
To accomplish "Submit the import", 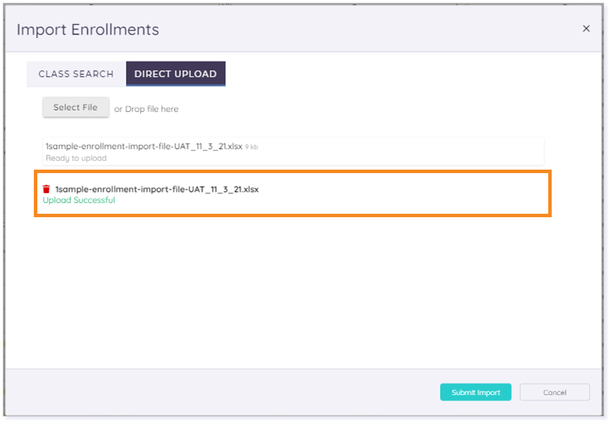I will tap(475, 392).
